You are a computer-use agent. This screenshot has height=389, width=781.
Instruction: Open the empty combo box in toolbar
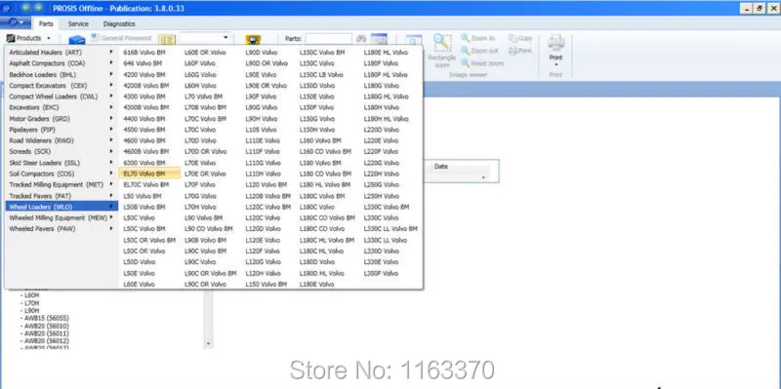coord(205,38)
